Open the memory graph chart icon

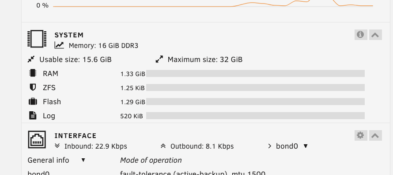[59, 45]
